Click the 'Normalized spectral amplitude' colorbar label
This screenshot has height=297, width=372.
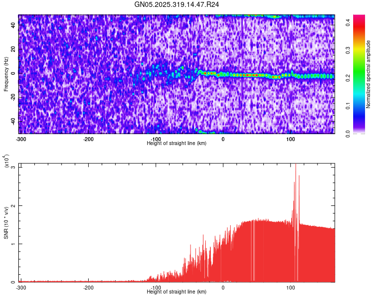(x=369, y=74)
